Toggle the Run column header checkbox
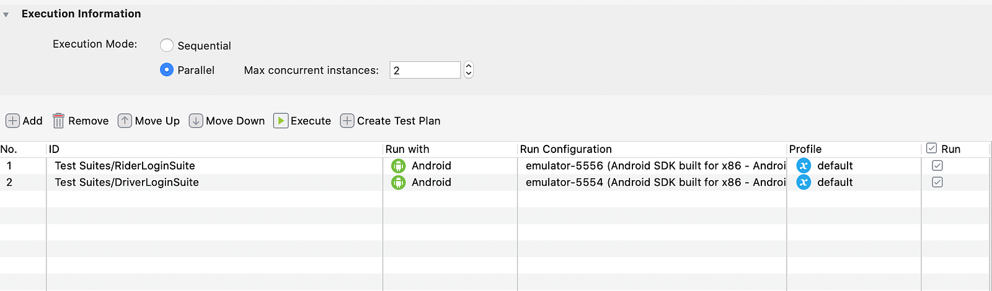Viewport: 992px width, 291px height. click(x=931, y=149)
